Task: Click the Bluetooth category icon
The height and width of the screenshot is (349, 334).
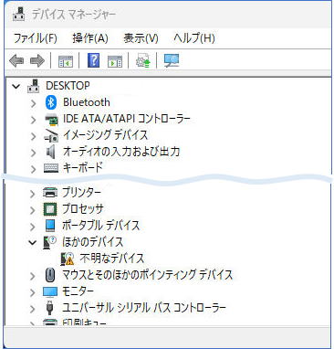Action: click(x=51, y=102)
